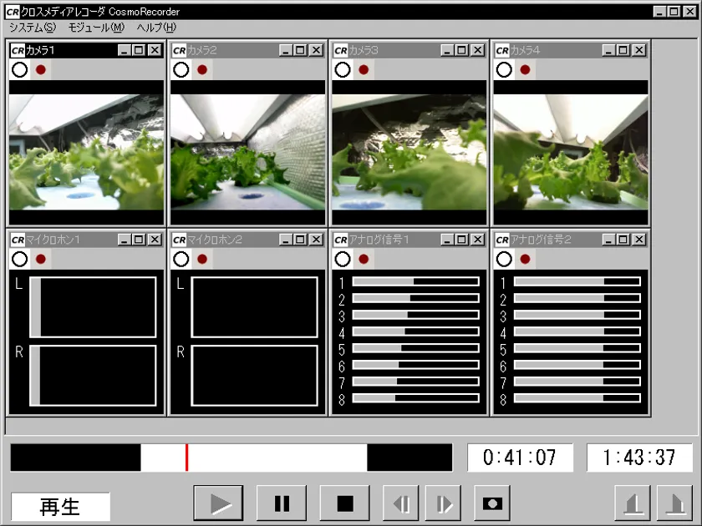
Task: Maximize the カメラ4 sub-window
Action: pyautogui.click(x=623, y=50)
